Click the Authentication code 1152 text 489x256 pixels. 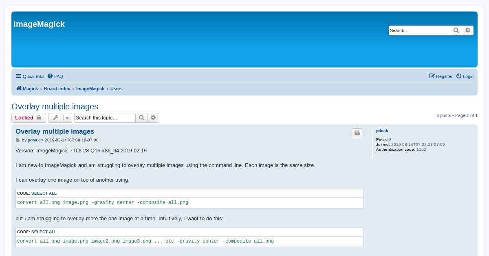401,150
